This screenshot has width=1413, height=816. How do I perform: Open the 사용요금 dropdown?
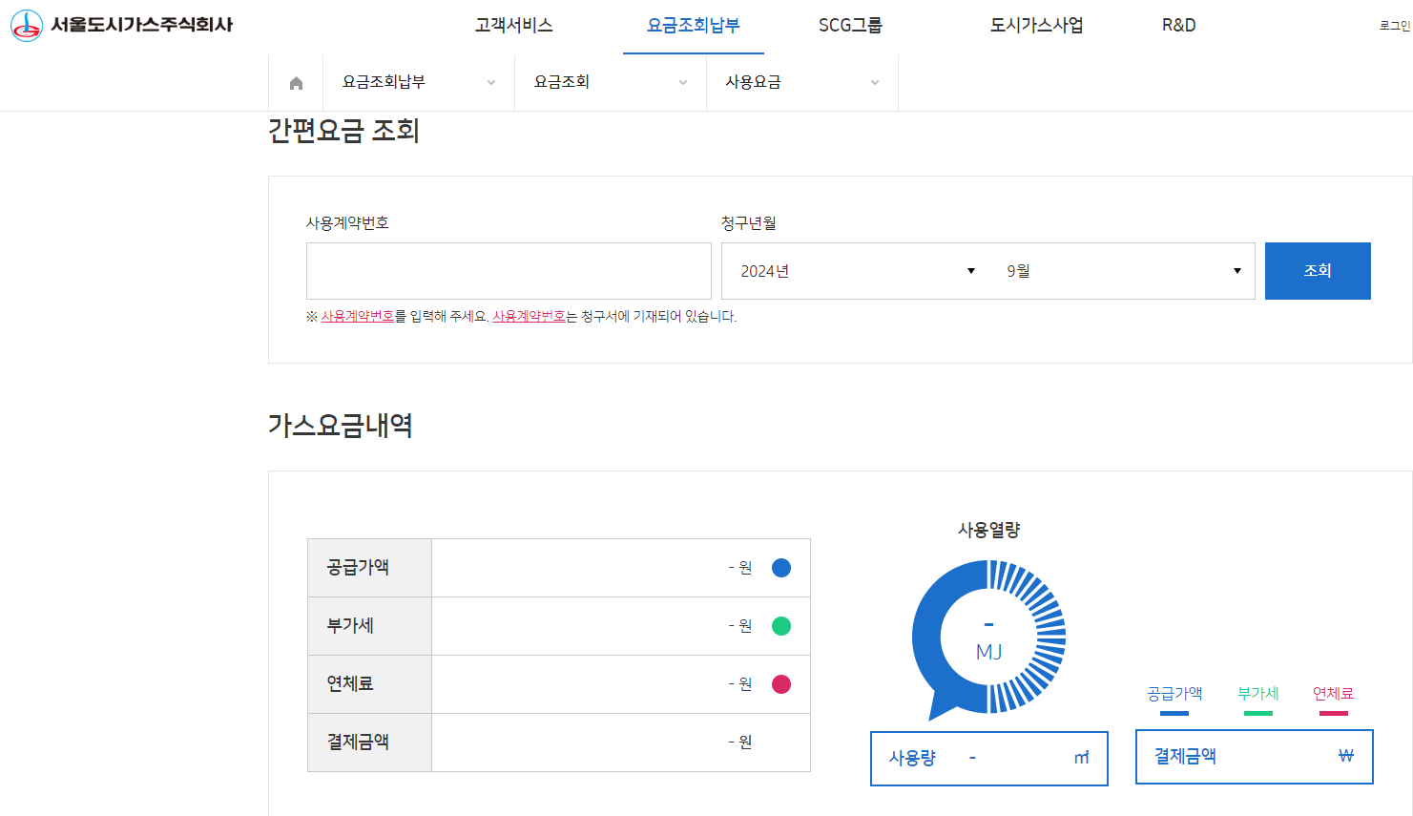click(801, 82)
